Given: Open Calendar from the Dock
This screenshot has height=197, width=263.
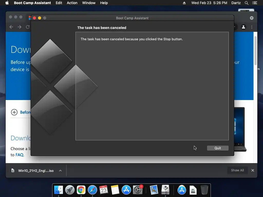Looking at the screenshot, I should tap(104, 190).
